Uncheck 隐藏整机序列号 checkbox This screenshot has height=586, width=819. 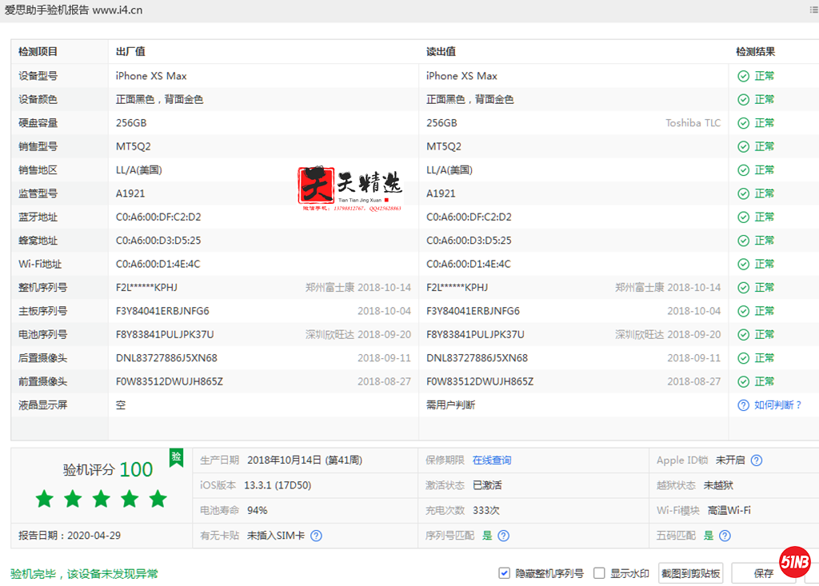(504, 573)
